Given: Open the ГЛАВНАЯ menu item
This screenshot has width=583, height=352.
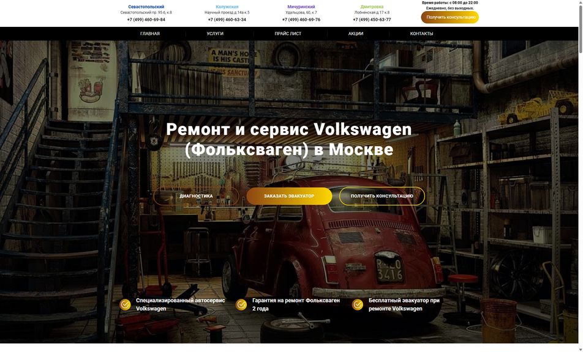Looking at the screenshot, I should [x=150, y=34].
